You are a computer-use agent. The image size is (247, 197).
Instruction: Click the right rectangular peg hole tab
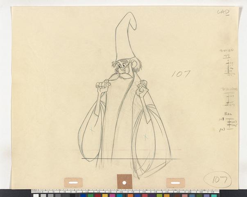click(176, 183)
